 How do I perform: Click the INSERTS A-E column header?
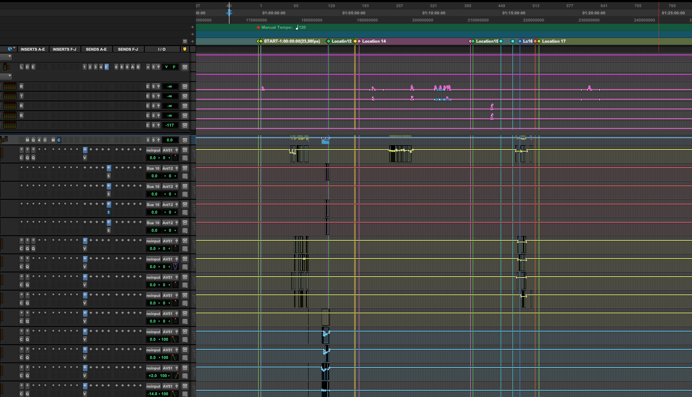[33, 49]
